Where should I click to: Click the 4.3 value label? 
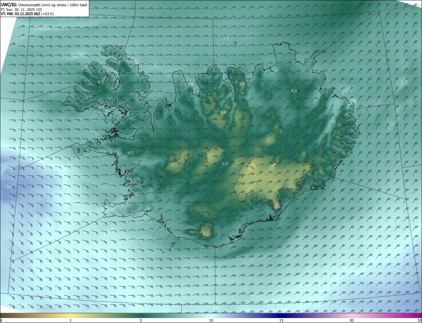pos(131,153)
